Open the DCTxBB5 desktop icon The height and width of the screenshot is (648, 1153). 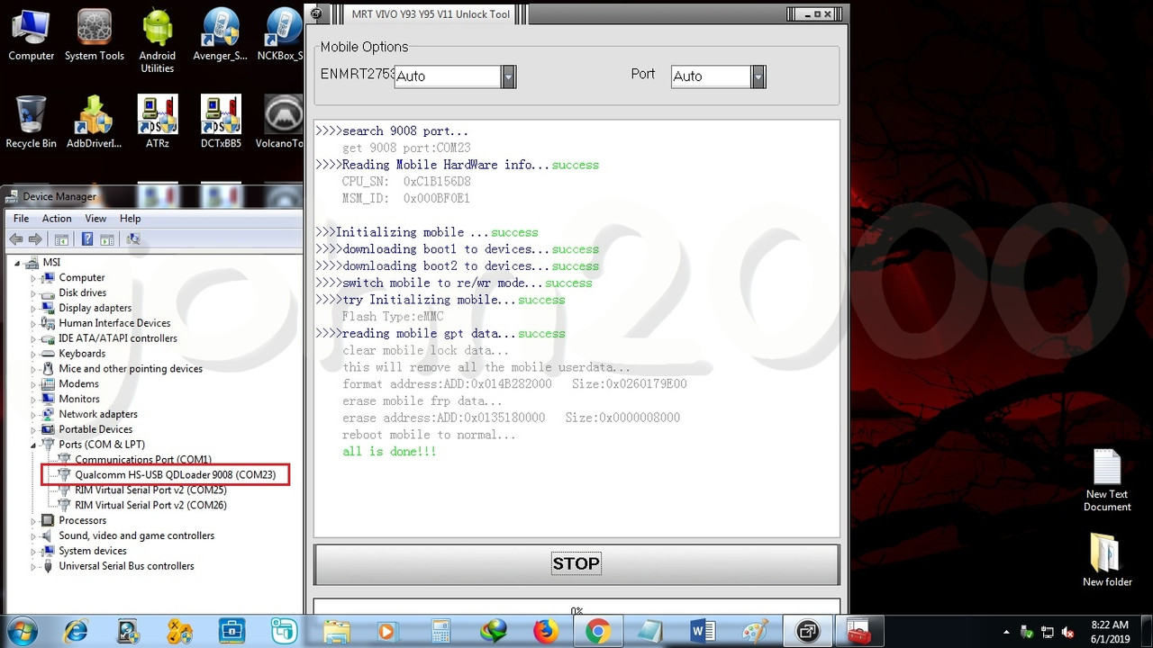pyautogui.click(x=221, y=122)
